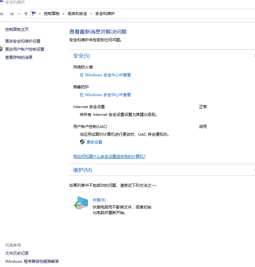Expand chevron after 控制面板 breadcrumb
The width and height of the screenshot is (255, 267).
click(x=63, y=14)
